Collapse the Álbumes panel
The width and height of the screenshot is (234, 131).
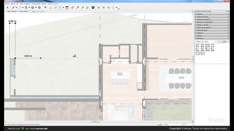(212, 38)
